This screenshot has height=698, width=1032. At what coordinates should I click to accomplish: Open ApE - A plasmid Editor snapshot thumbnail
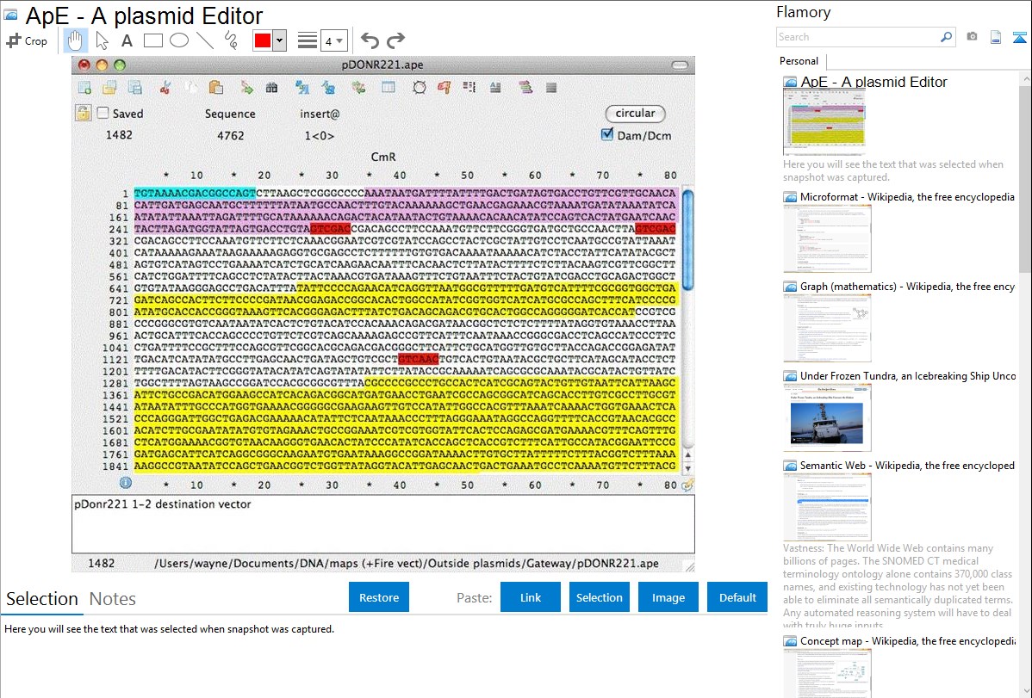[x=824, y=121]
